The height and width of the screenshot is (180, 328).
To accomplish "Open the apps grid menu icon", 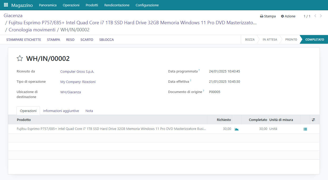I will pos(6,5).
